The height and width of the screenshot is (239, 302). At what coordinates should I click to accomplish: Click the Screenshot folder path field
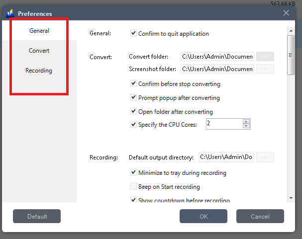coord(217,69)
